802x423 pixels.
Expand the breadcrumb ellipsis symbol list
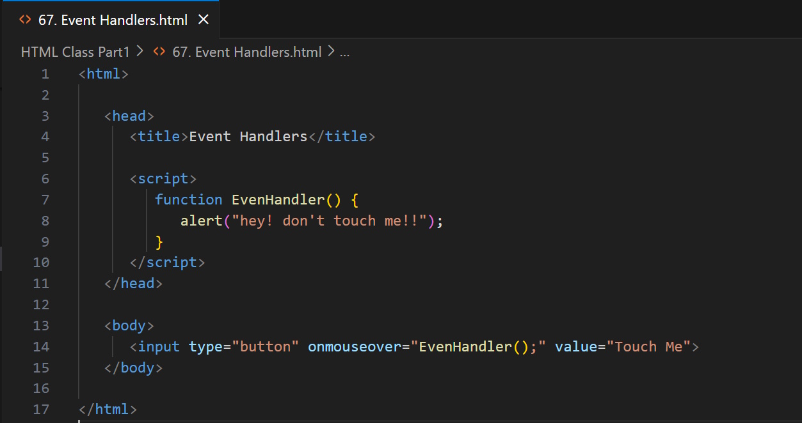coord(344,52)
